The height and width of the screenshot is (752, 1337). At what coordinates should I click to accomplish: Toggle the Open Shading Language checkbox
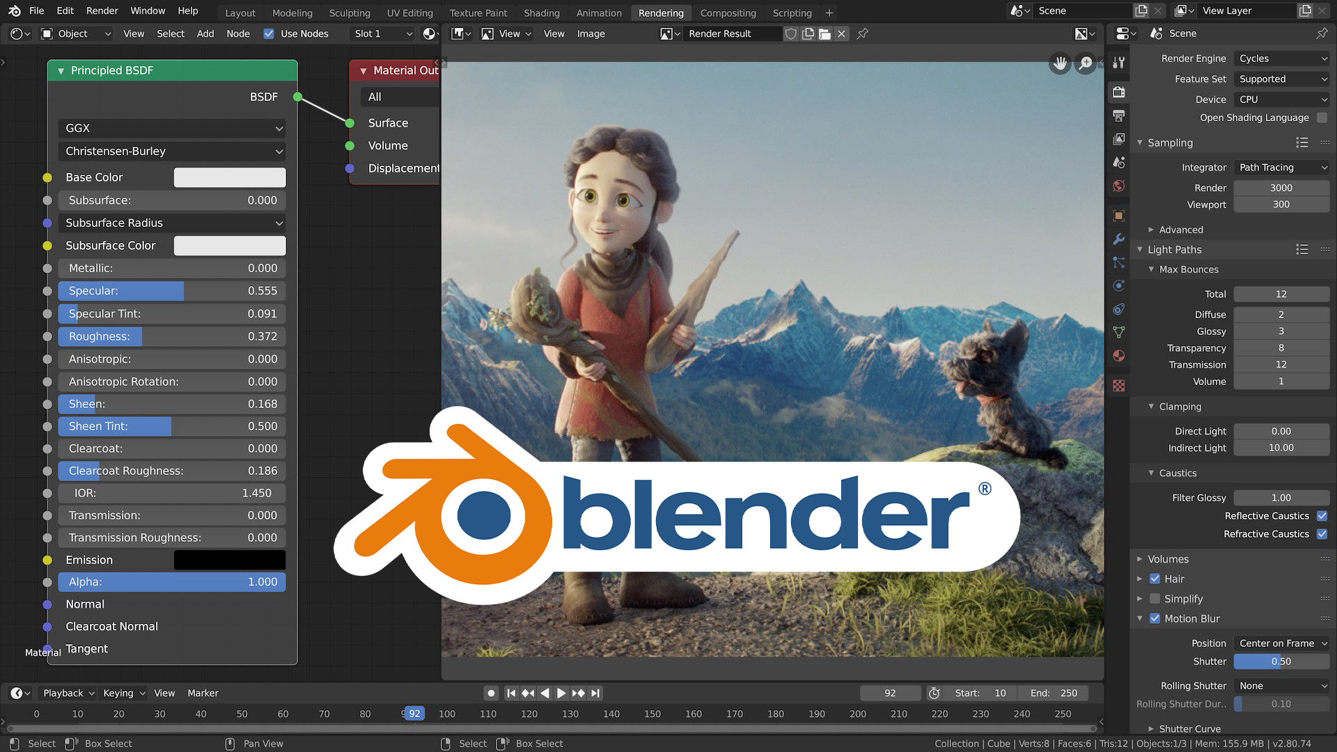pyautogui.click(x=1322, y=118)
